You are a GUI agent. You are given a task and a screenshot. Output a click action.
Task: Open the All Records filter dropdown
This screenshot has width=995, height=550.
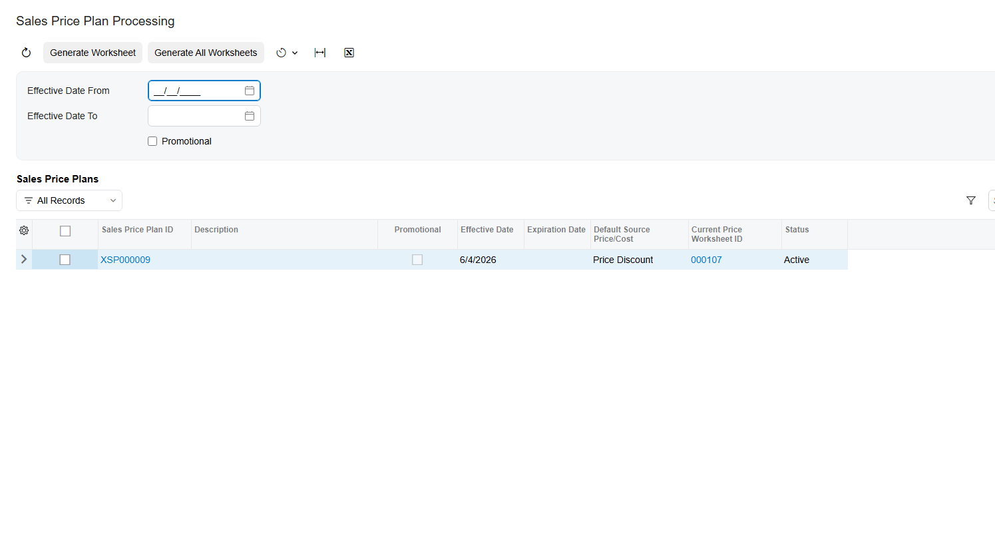pos(69,200)
